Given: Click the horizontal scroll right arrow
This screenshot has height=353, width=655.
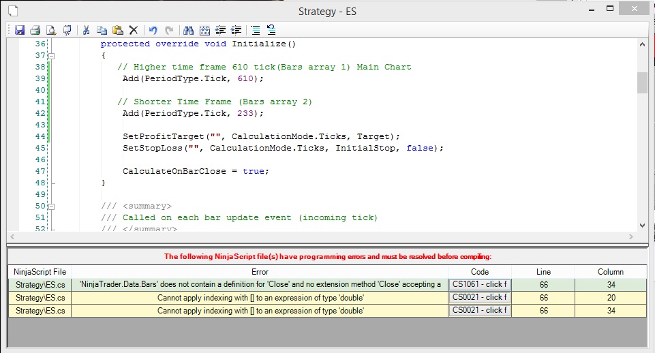Looking at the screenshot, I should pyautogui.click(x=630, y=237).
